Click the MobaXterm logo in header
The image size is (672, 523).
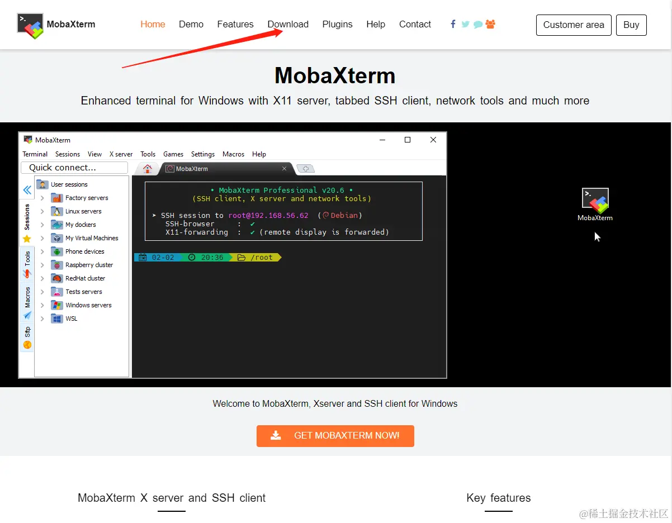coord(30,26)
